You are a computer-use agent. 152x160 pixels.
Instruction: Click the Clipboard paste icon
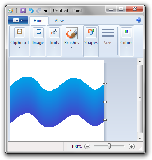20,32
